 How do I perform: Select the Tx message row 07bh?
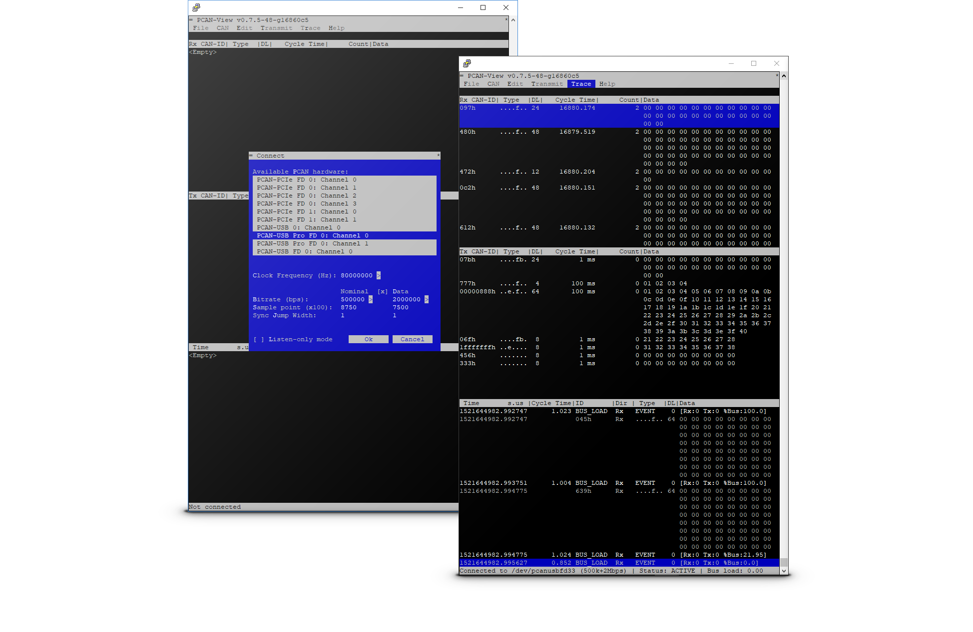click(619, 267)
